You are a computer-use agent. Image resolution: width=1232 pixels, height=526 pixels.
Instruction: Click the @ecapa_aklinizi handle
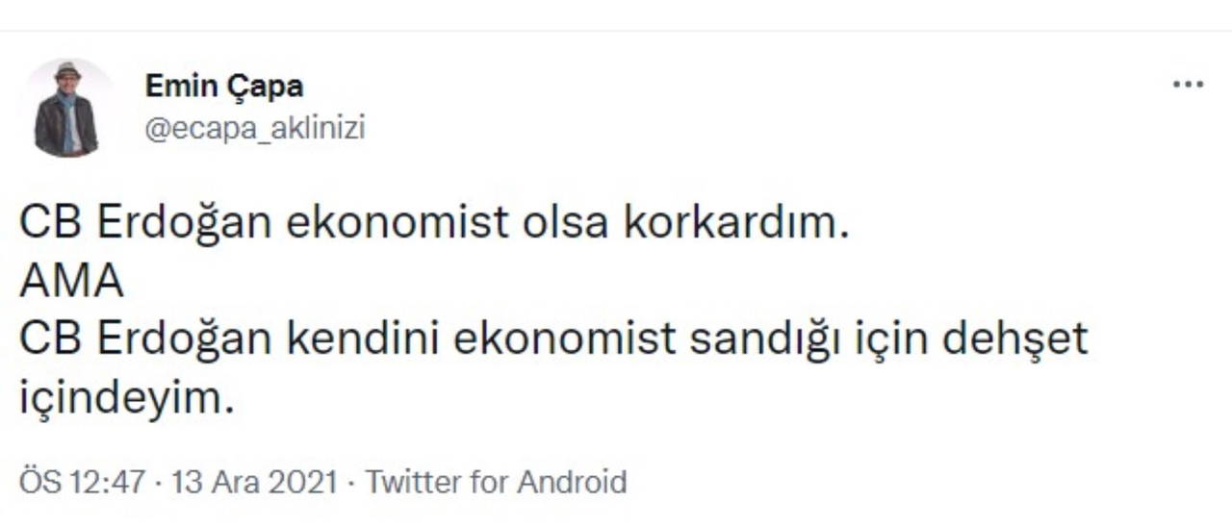pos(255,128)
